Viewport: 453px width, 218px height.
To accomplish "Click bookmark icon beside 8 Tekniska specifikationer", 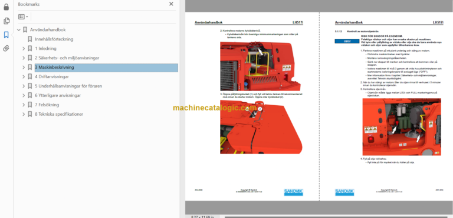I will pyautogui.click(x=29, y=114).
